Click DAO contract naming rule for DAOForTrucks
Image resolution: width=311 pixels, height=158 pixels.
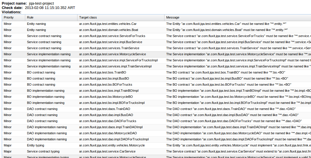[x=42, y=121]
